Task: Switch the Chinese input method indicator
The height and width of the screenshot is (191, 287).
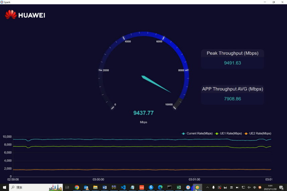Action: [x=255, y=187]
